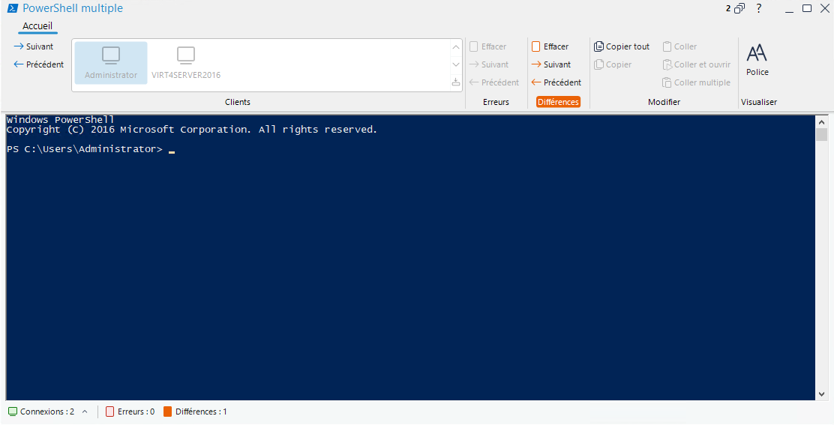Go to next client with Suivant arrow
The width and height of the screenshot is (834, 425).
click(x=34, y=46)
